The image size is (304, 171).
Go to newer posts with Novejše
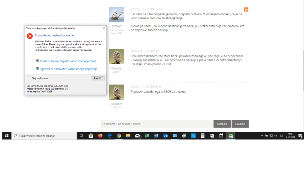click(x=240, y=124)
